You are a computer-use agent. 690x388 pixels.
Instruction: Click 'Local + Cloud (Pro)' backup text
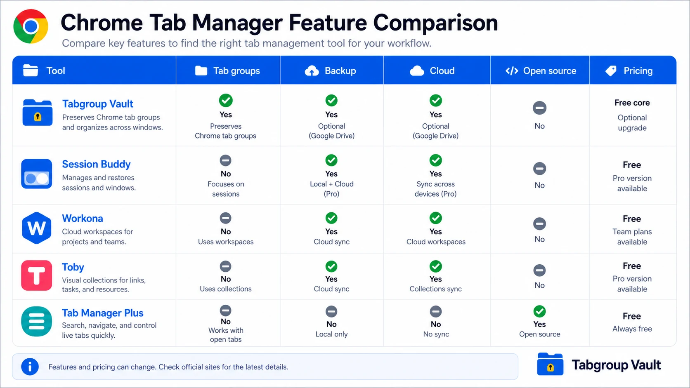pos(331,189)
